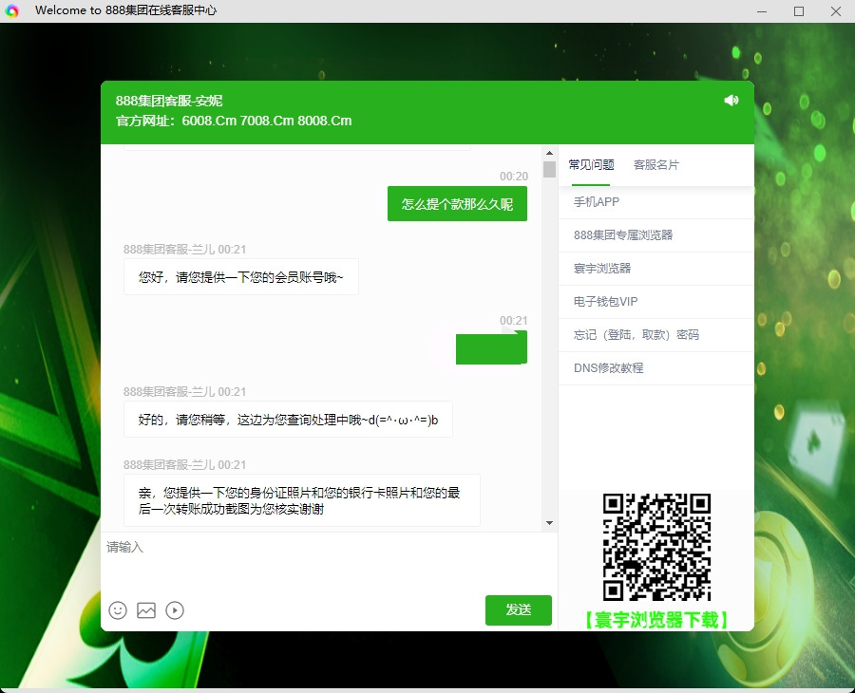Click the 怎么提个款那么久呢 message bubble
The width and height of the screenshot is (855, 693).
pos(457,204)
